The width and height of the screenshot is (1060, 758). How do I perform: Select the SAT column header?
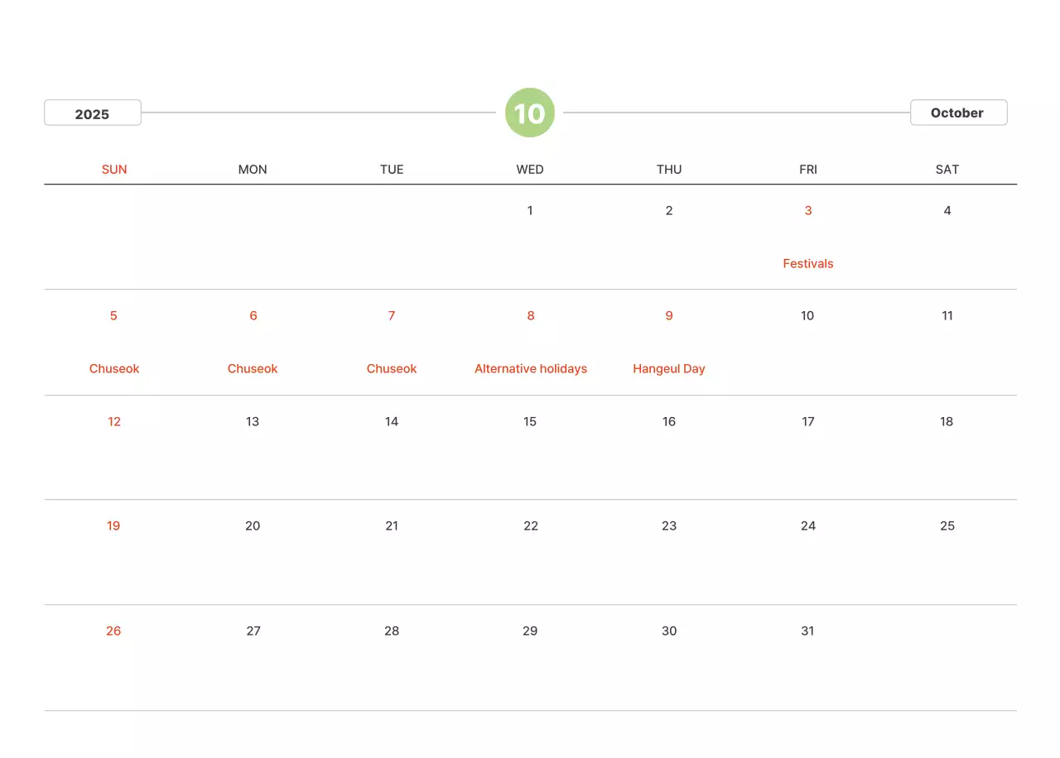(947, 170)
